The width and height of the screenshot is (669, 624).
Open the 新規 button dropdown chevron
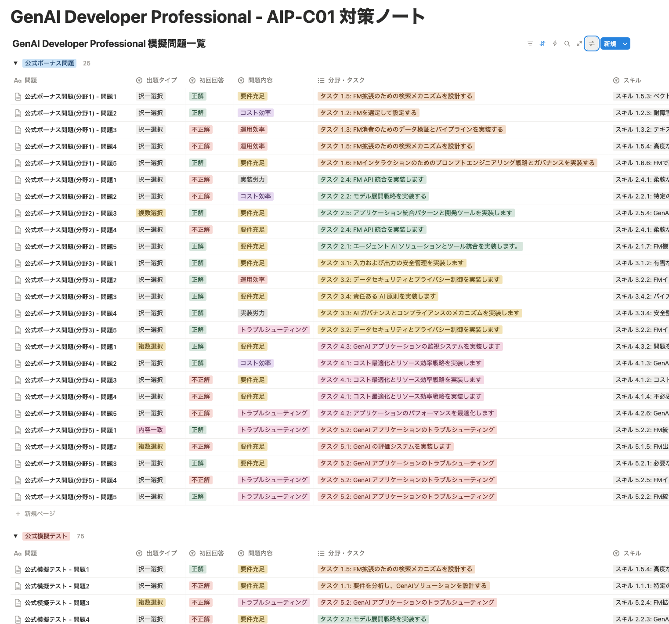click(626, 43)
